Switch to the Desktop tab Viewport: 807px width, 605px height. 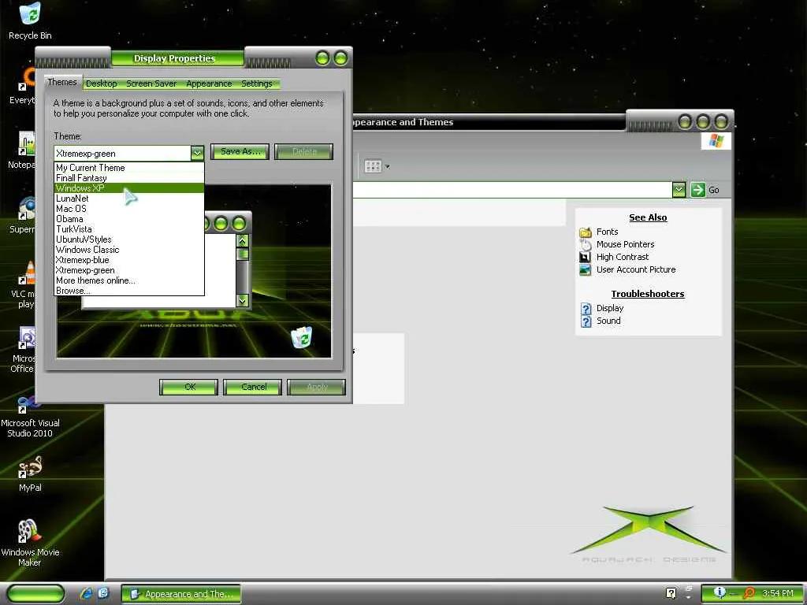[x=102, y=84]
